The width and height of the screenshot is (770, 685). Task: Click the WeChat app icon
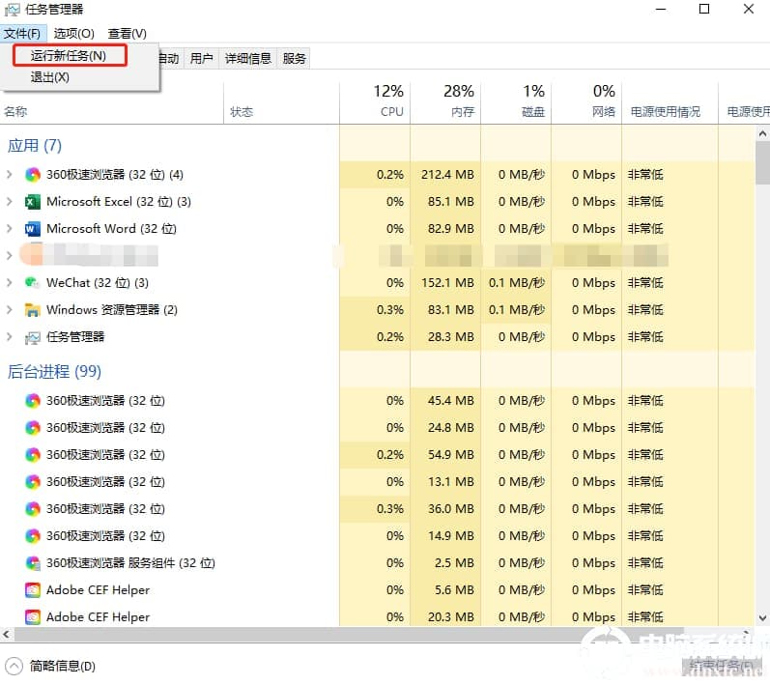(x=33, y=283)
